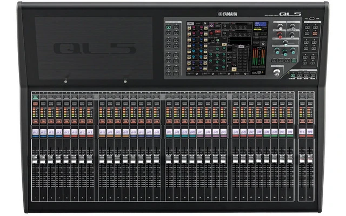This screenshot has height=216, width=346.
Task: Tap the red button on the touch screen
Action: tap(217, 32)
